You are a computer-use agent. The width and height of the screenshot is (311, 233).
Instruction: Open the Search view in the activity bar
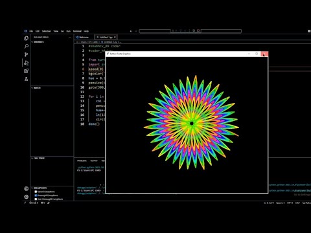coord(26,47)
